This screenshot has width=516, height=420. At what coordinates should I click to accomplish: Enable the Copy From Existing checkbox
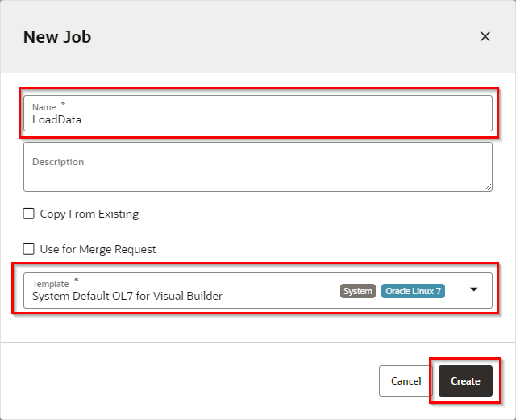(29, 214)
